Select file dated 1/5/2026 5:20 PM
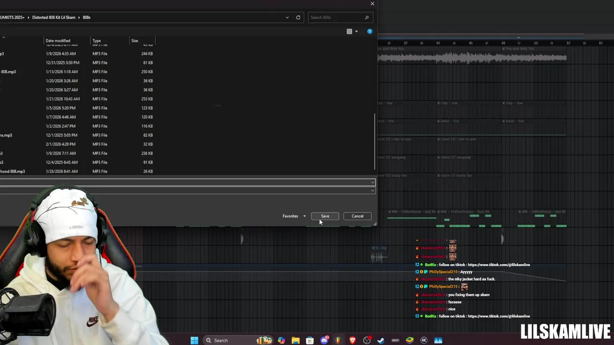Image resolution: width=614 pixels, height=345 pixels. [77, 108]
